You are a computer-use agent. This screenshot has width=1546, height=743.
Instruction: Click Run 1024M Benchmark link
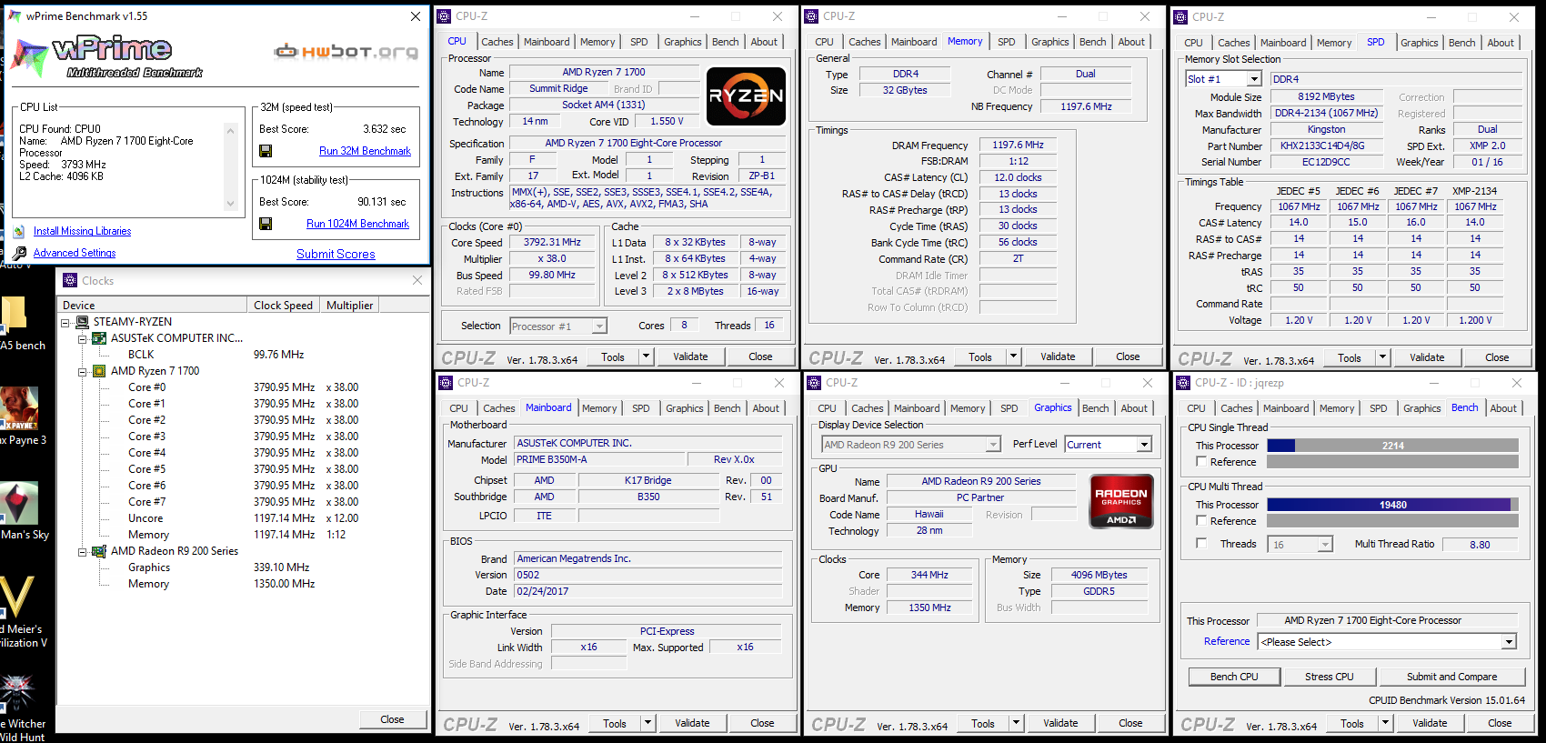tap(357, 224)
